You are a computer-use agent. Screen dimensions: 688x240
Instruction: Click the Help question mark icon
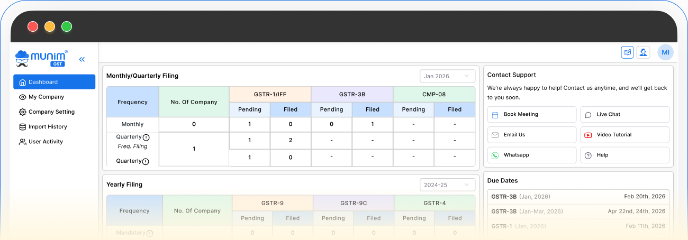[588, 155]
